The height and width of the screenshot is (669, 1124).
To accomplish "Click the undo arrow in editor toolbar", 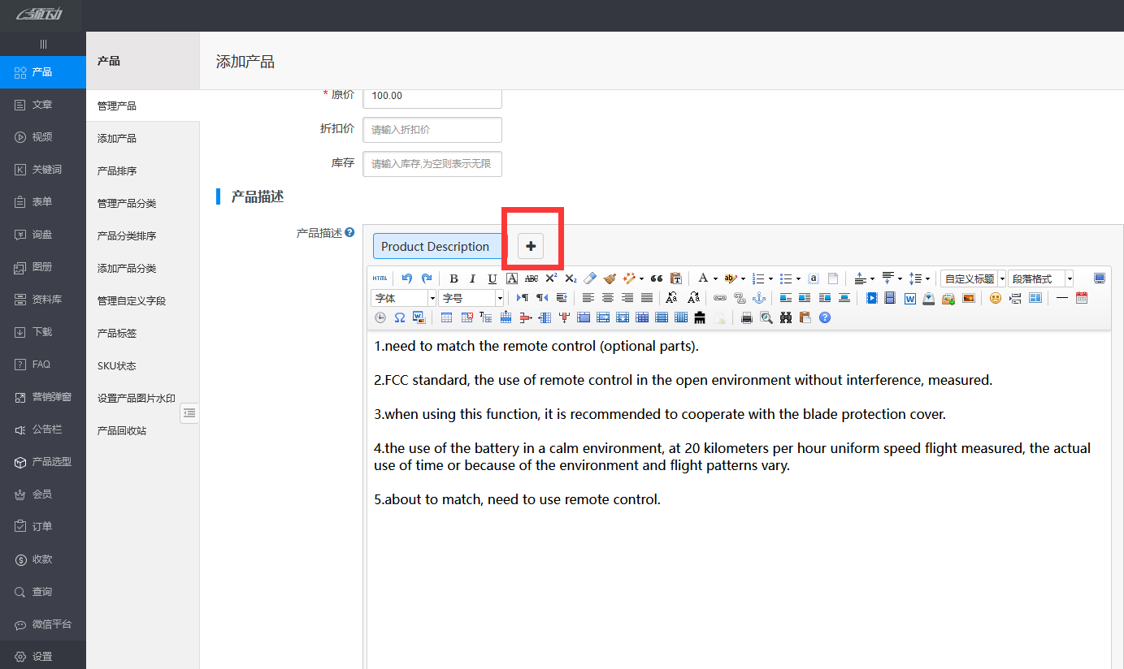I will tap(407, 278).
